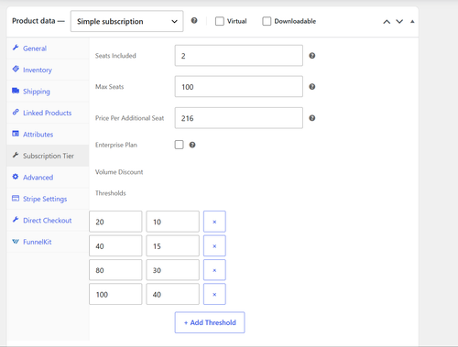Click threshold seats field showing 80
This screenshot has height=347, width=458.
(115, 270)
